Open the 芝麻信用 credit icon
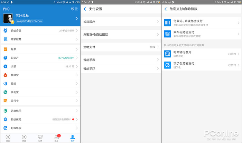This screenshot has height=143, width=242. 6,111
